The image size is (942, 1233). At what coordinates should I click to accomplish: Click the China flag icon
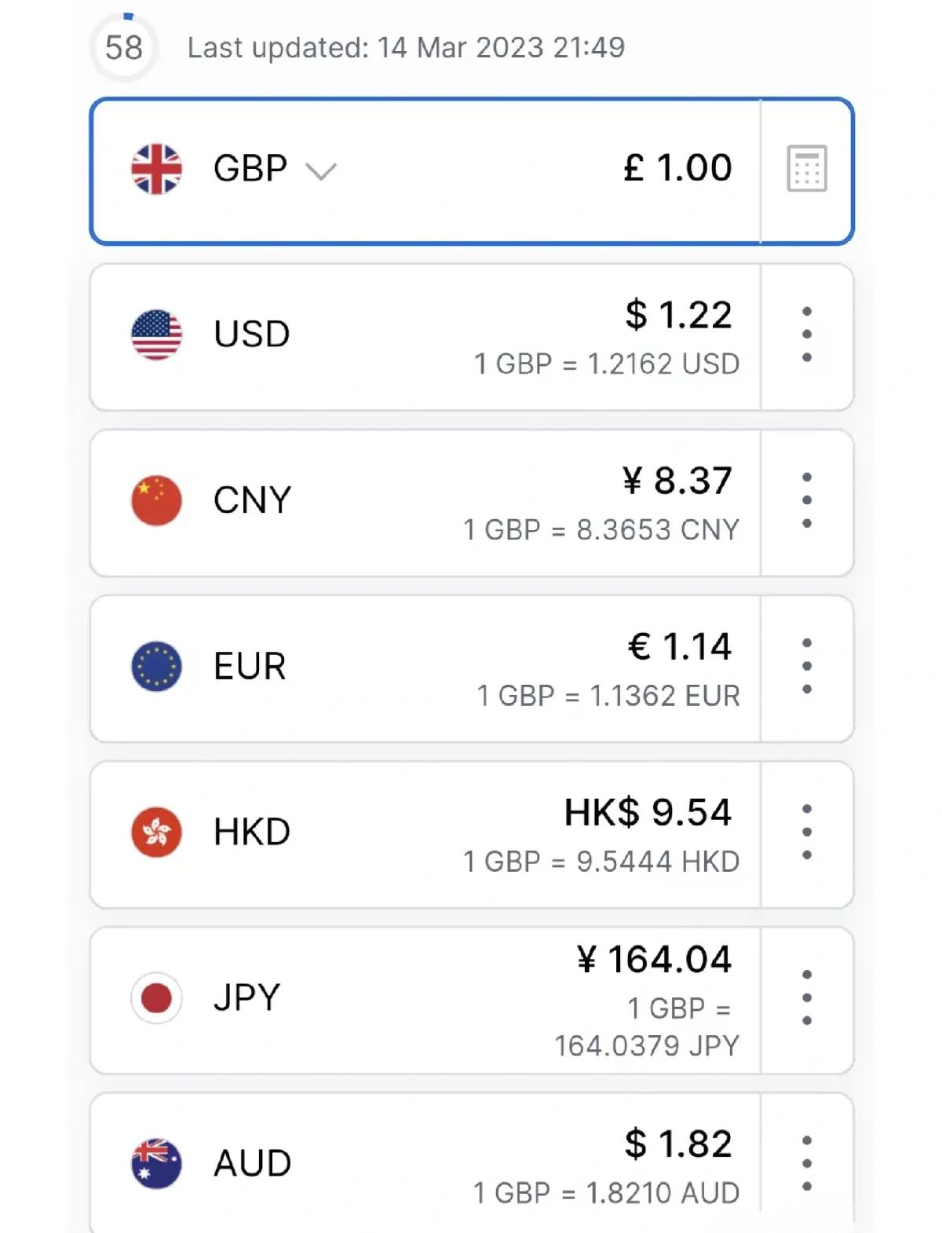156,500
